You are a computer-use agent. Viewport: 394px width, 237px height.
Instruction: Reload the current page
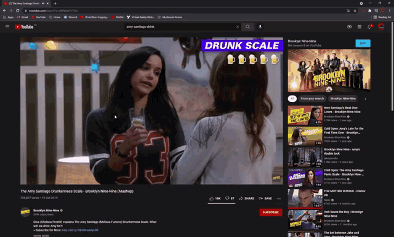(x=18, y=10)
